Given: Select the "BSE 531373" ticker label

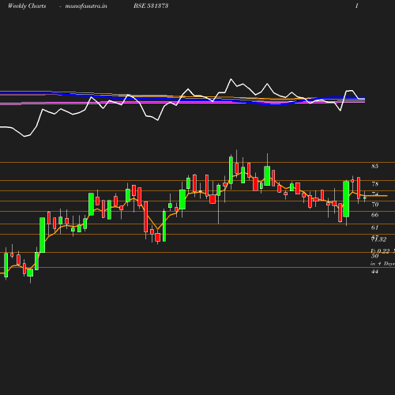Looking at the screenshot, I should click(x=151, y=6).
